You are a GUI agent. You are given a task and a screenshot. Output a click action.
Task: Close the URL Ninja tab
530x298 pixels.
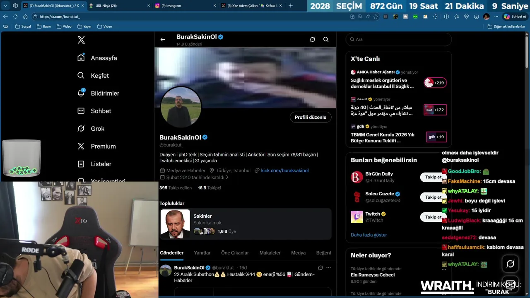tap(149, 6)
